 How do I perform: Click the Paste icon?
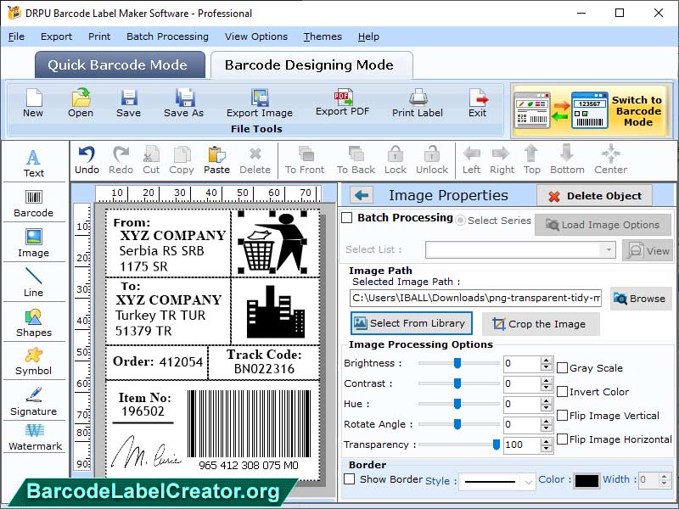coord(216,160)
